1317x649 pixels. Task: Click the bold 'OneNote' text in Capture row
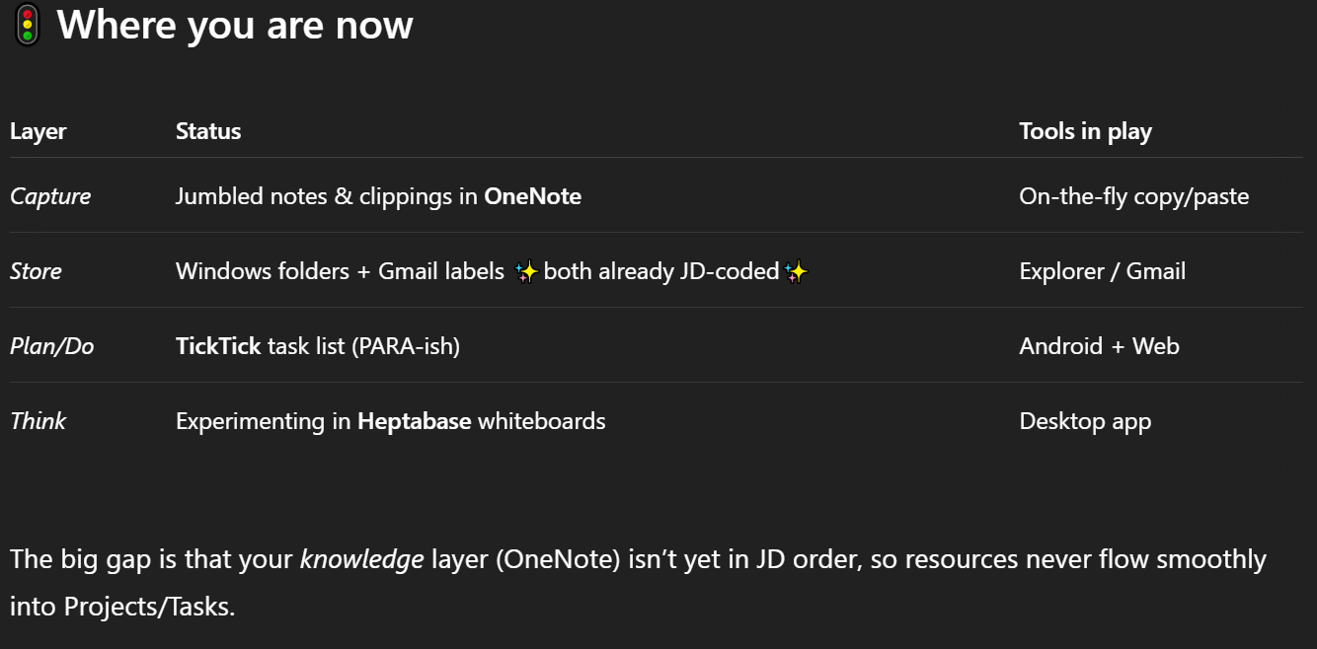532,196
